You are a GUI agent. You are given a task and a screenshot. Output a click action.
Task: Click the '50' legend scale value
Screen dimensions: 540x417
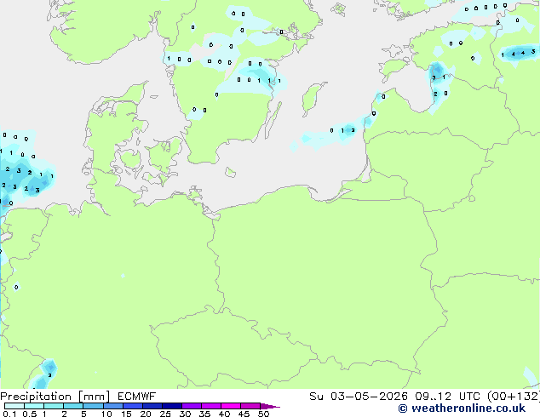coord(263,414)
